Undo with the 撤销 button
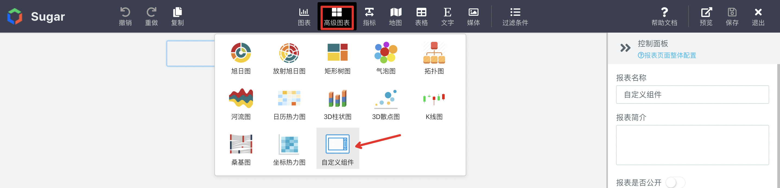780x188 pixels. click(x=125, y=16)
